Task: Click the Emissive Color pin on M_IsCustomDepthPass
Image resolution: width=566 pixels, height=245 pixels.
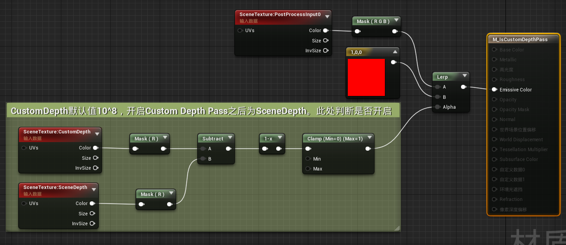Action: click(494, 89)
